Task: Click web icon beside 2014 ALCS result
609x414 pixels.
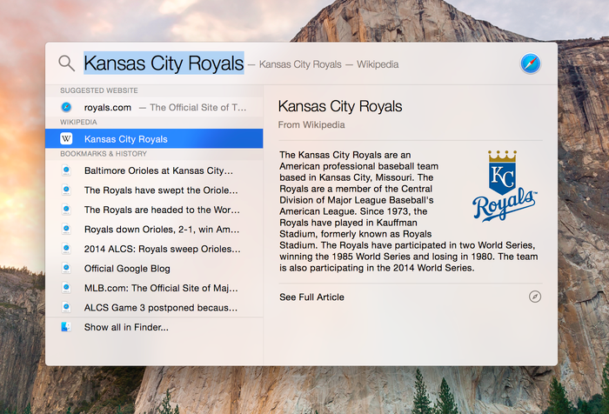Action: pyautogui.click(x=66, y=249)
